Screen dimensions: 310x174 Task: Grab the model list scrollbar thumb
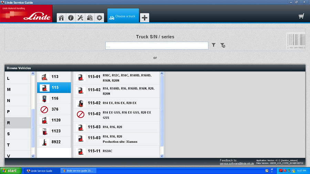(x=162, y=111)
